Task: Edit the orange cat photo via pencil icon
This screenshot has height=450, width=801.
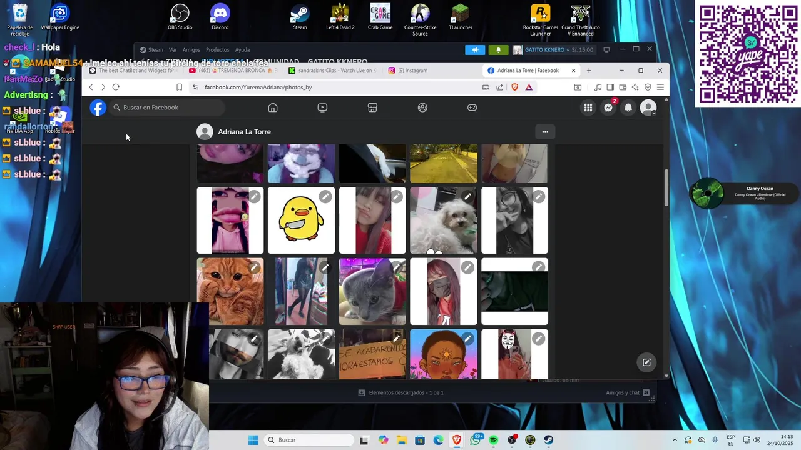Action: tap(254, 267)
